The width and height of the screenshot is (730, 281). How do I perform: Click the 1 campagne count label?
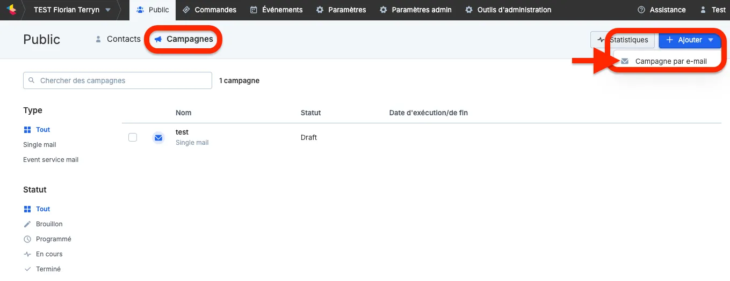coord(240,80)
